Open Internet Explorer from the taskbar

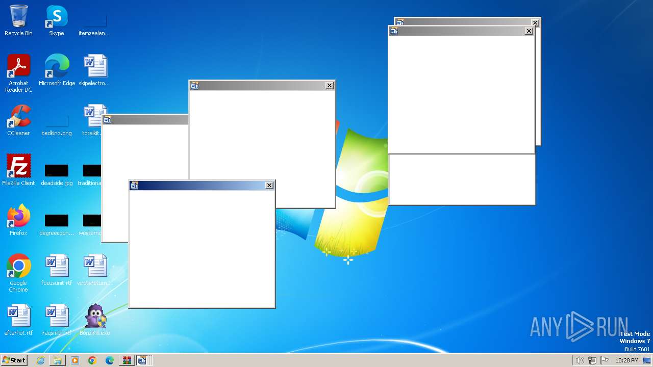click(40, 360)
